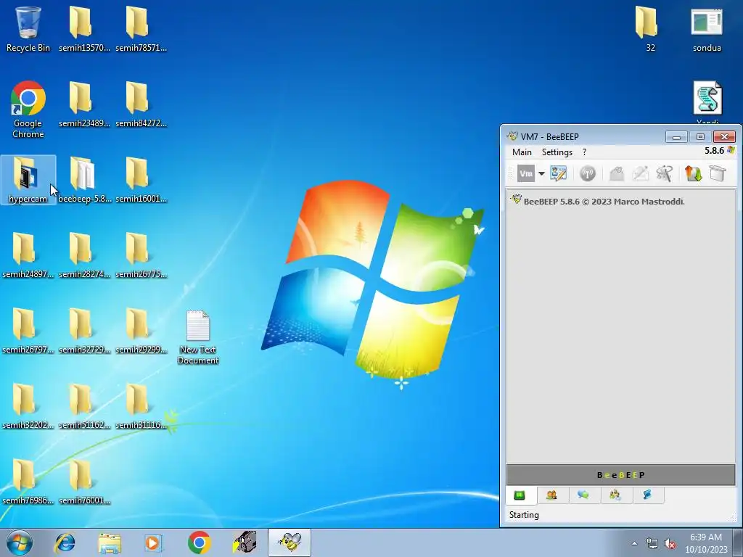Select the Google Chrome desktop shortcut

[28, 110]
